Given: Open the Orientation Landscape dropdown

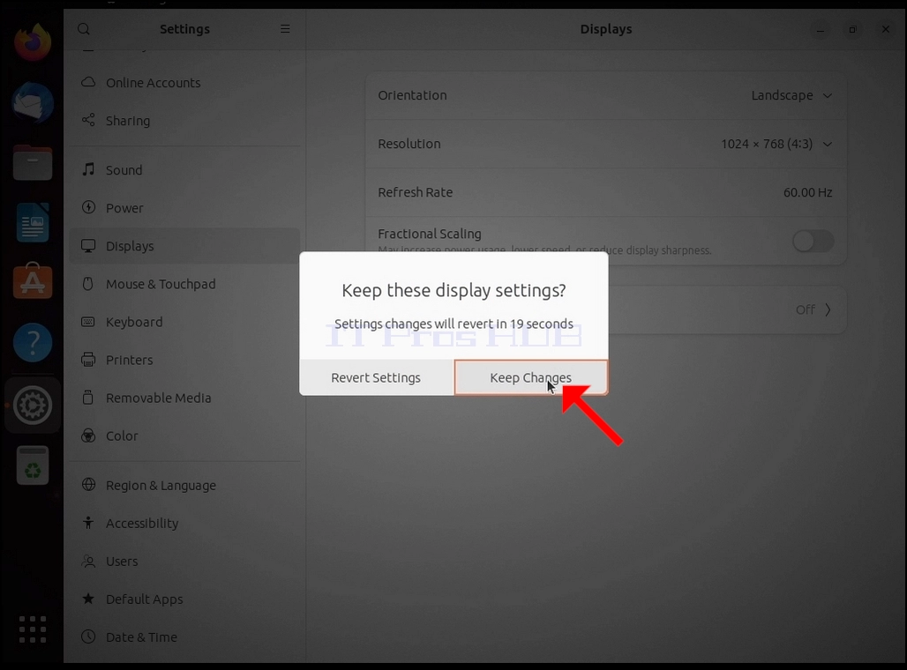Looking at the screenshot, I should (791, 95).
